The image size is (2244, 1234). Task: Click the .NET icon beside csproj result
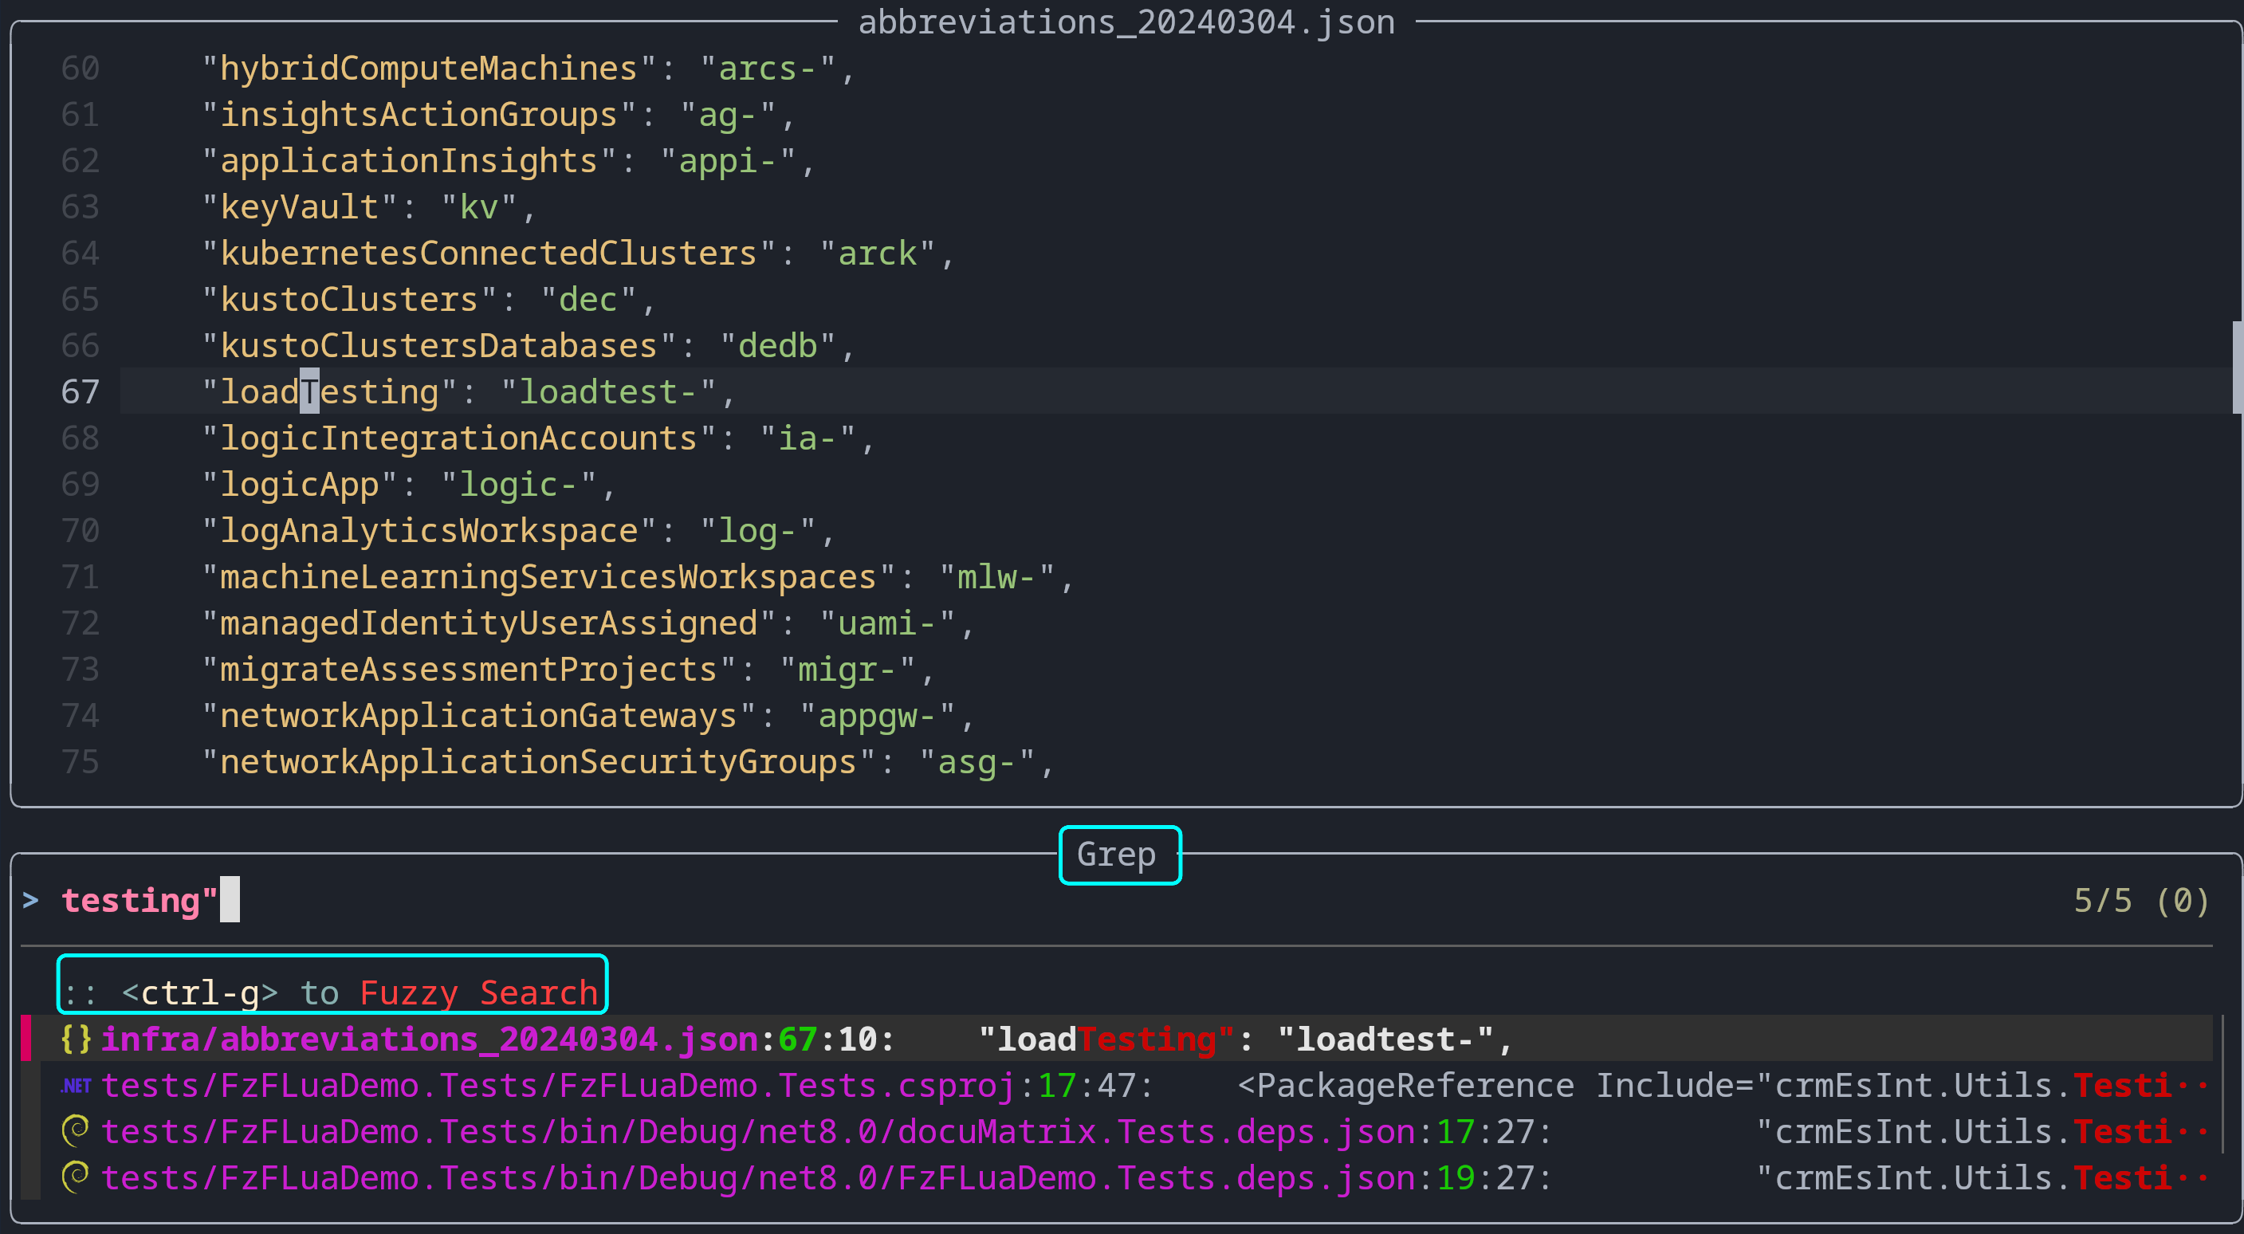click(x=76, y=1085)
